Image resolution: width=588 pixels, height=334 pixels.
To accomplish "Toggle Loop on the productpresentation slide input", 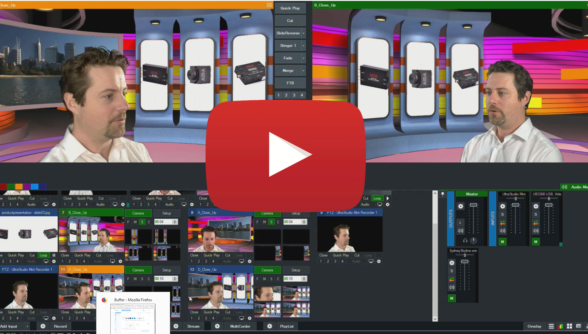I will [43, 255].
